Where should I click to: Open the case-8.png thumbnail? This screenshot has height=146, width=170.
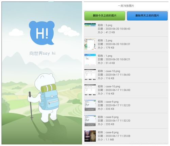[90, 136]
